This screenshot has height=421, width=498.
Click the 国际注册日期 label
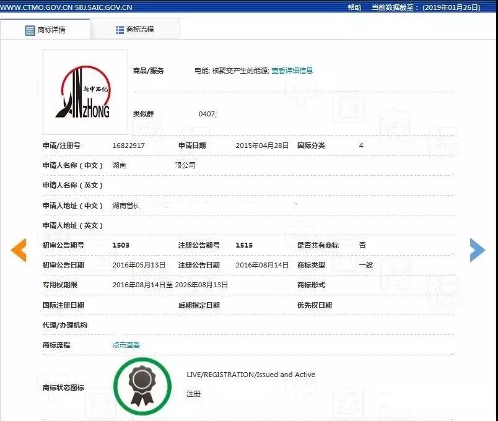pos(64,305)
